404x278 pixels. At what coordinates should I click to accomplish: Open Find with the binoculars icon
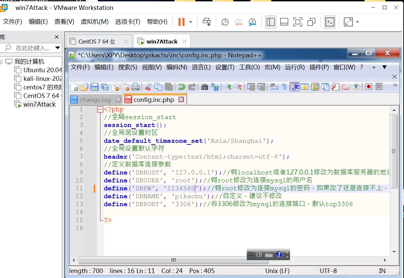tap(204, 87)
